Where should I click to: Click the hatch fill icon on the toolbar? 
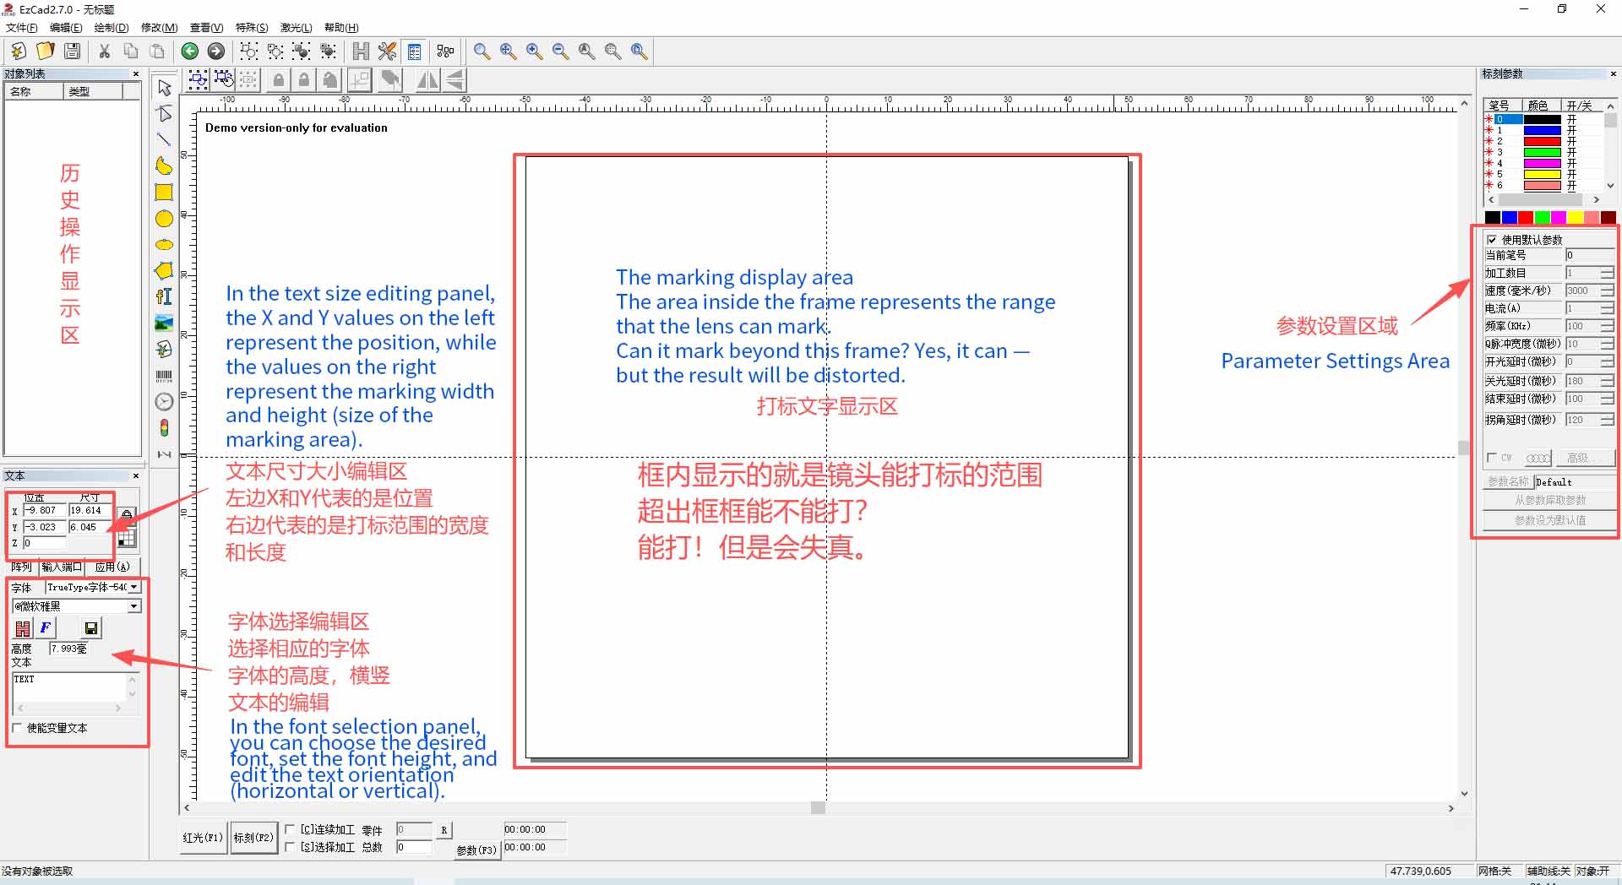click(360, 52)
